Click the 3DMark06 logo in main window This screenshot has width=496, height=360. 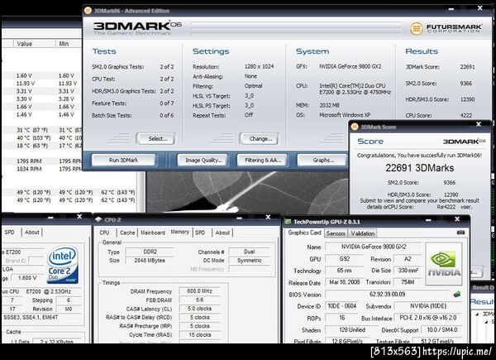tap(137, 27)
